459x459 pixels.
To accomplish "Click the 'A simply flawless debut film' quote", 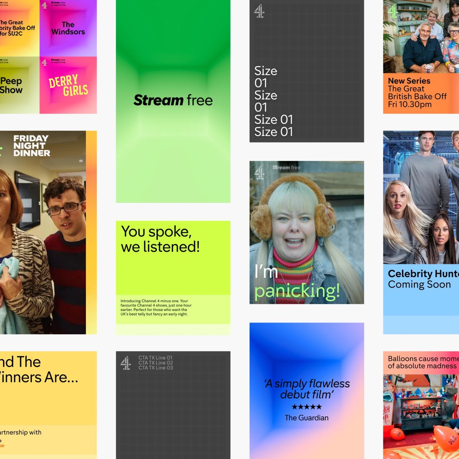I will click(x=307, y=389).
